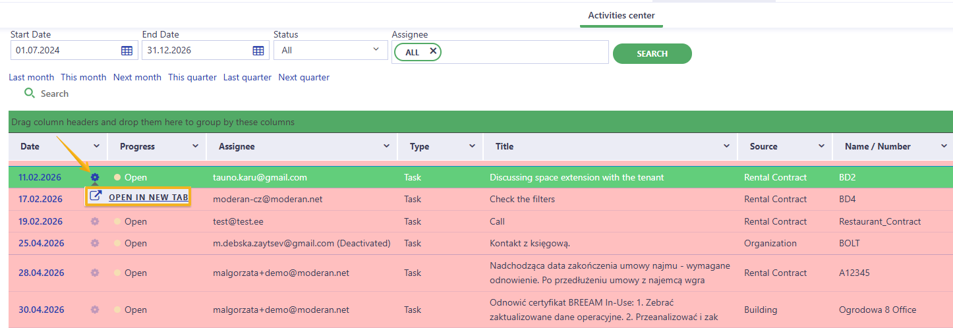The width and height of the screenshot is (953, 328).
Task: Open Date column filter menu
Action: pyautogui.click(x=97, y=146)
